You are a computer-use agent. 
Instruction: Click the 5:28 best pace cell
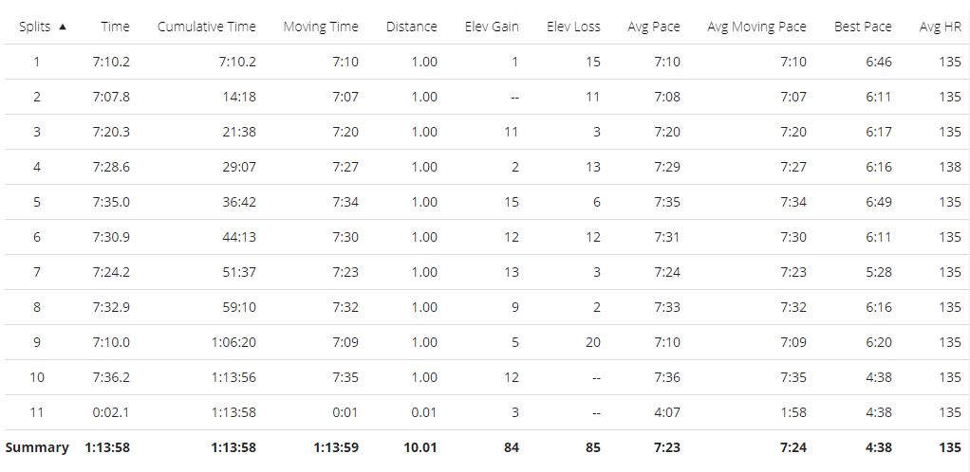[x=878, y=272]
